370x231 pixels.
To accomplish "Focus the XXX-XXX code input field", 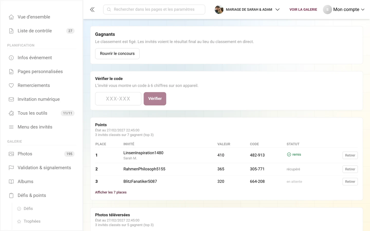I will pos(118,99).
